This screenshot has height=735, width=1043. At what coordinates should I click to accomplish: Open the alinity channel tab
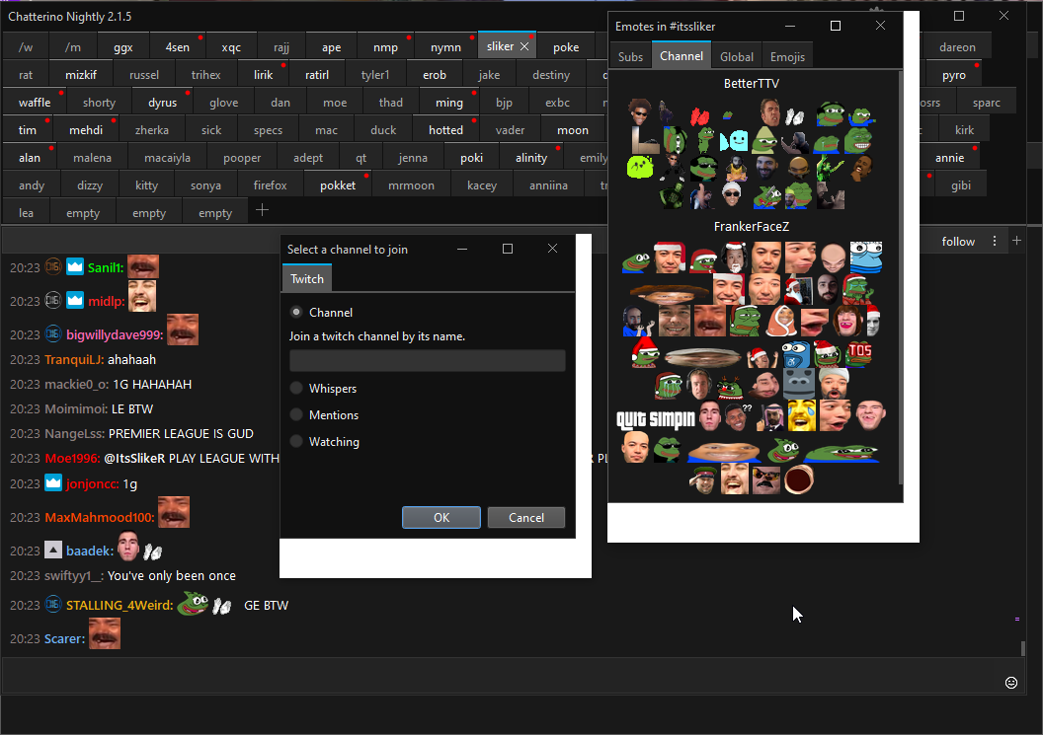point(530,158)
